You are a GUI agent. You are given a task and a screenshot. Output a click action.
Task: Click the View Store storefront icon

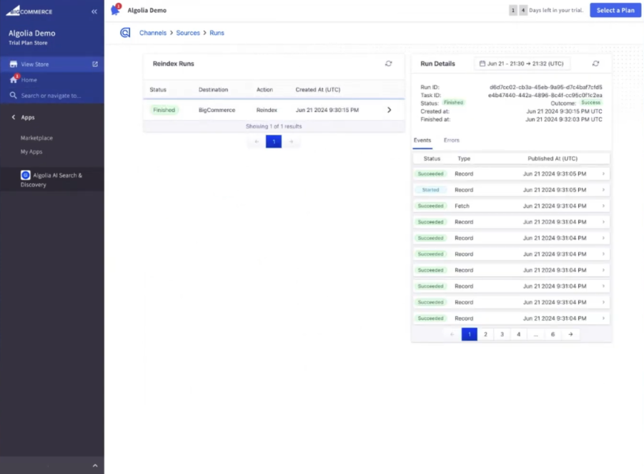click(x=14, y=64)
